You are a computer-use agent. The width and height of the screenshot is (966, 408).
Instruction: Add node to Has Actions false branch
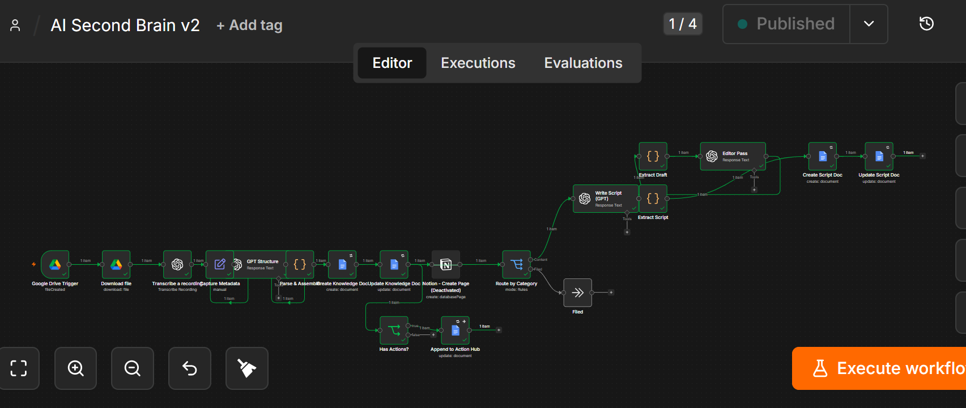[x=433, y=334]
